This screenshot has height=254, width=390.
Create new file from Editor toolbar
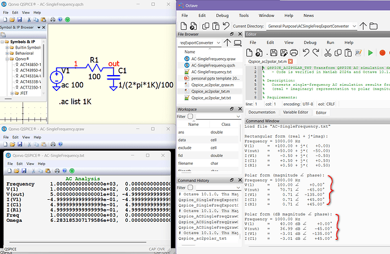tap(249, 52)
